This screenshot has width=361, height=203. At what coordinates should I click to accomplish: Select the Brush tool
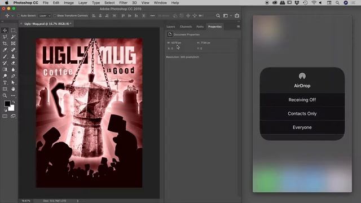pyautogui.click(x=5, y=56)
